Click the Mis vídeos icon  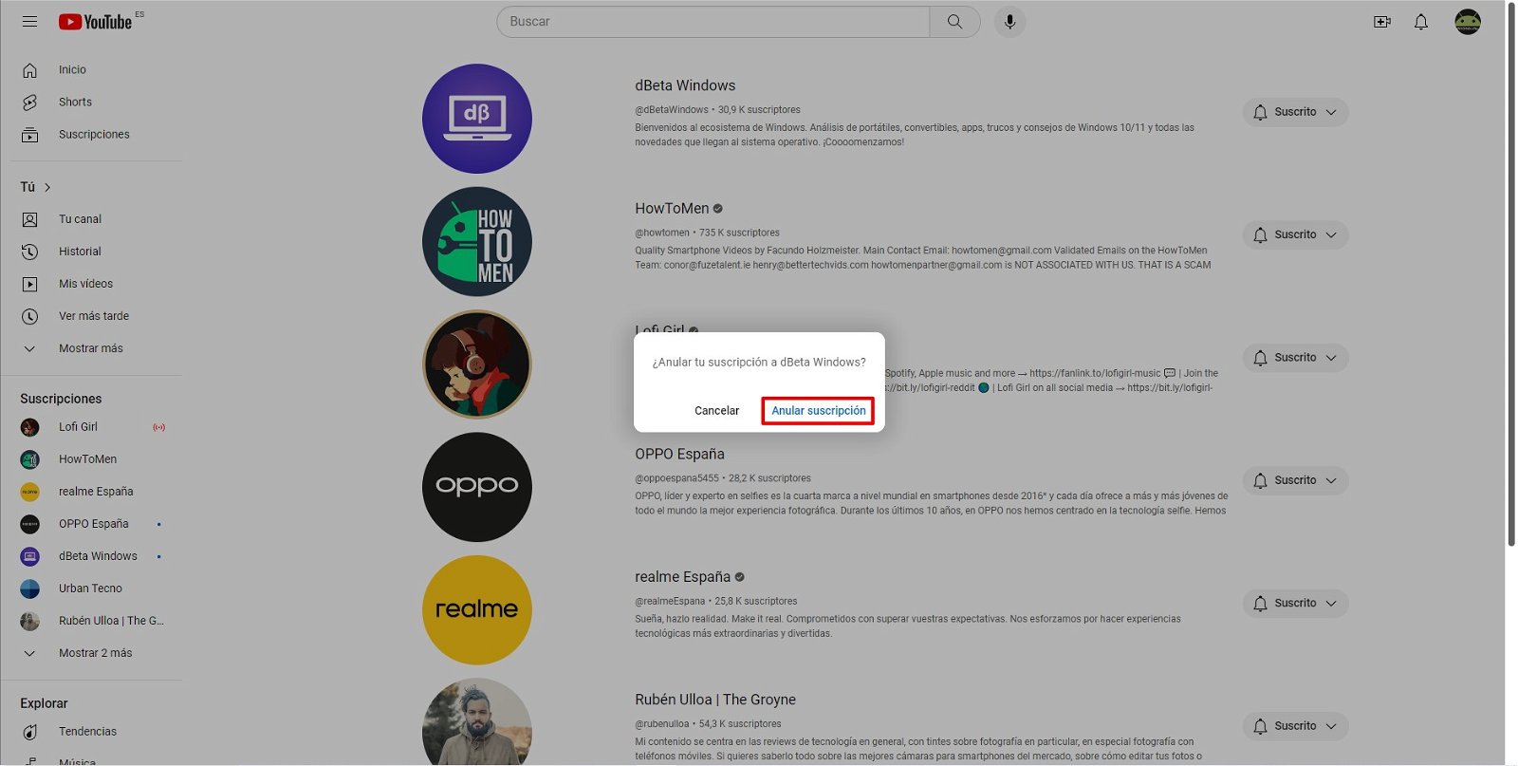coord(29,284)
